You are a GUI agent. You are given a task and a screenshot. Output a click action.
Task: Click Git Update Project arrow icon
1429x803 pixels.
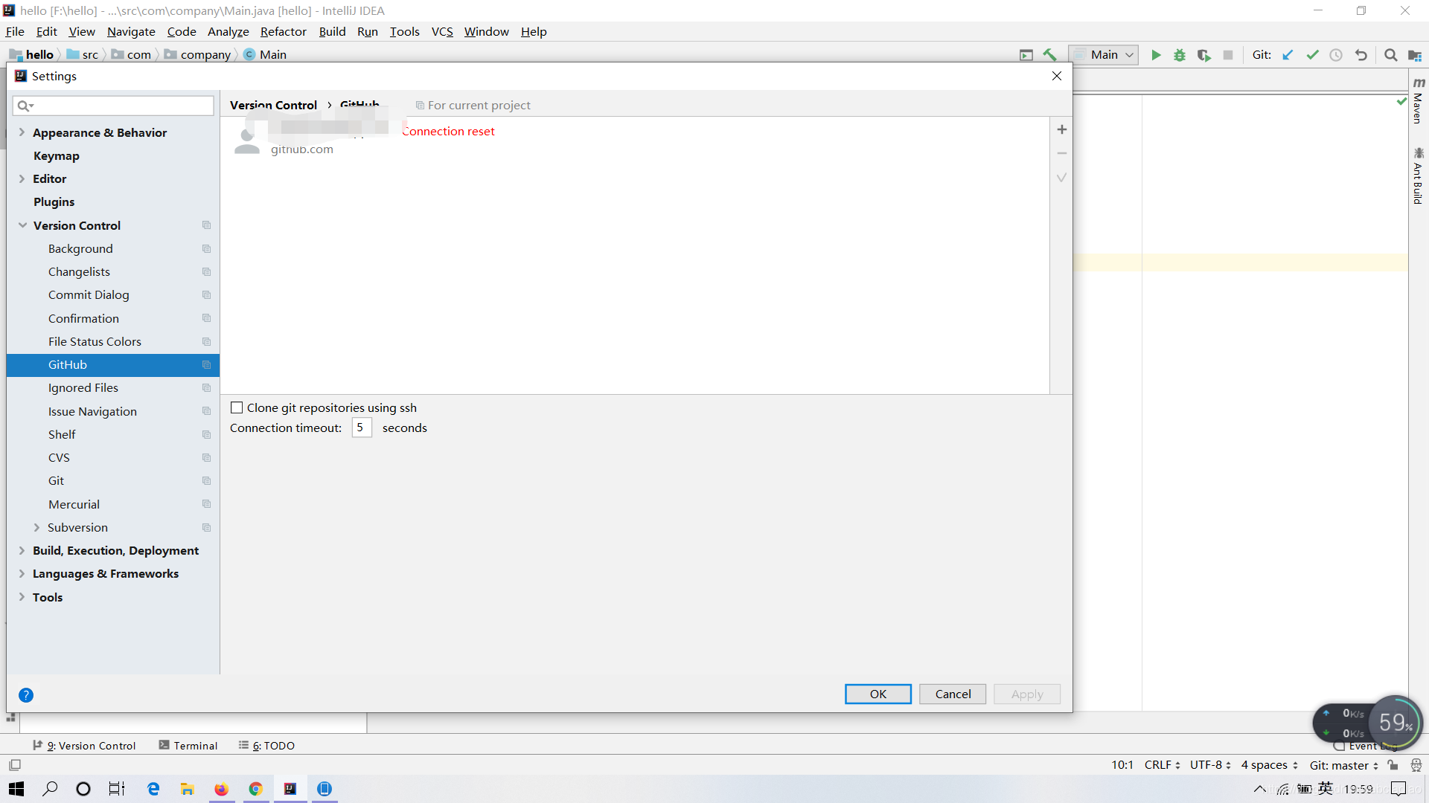[1288, 55]
